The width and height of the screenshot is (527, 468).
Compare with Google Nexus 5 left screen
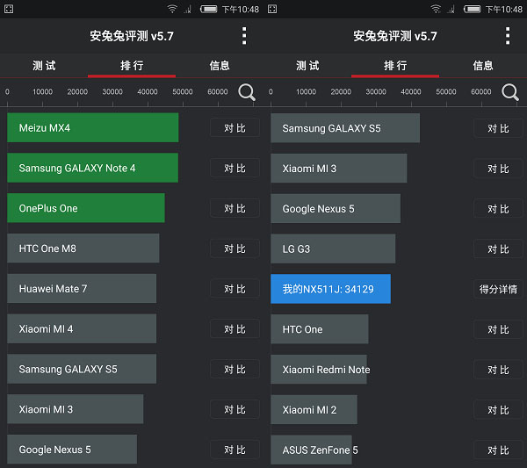[x=235, y=450]
